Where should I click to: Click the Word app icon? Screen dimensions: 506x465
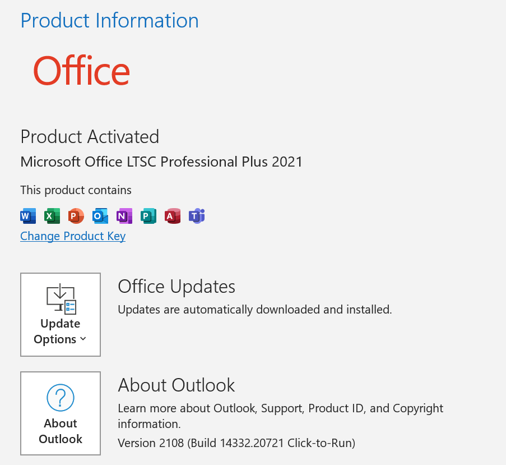coord(28,216)
